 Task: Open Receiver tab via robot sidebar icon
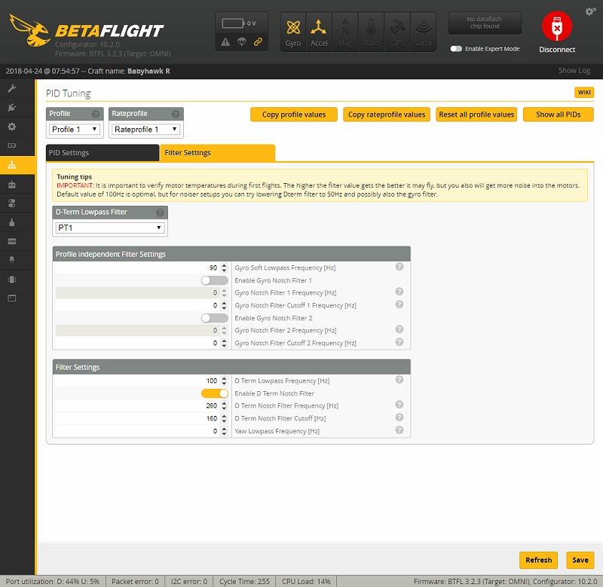click(12, 185)
